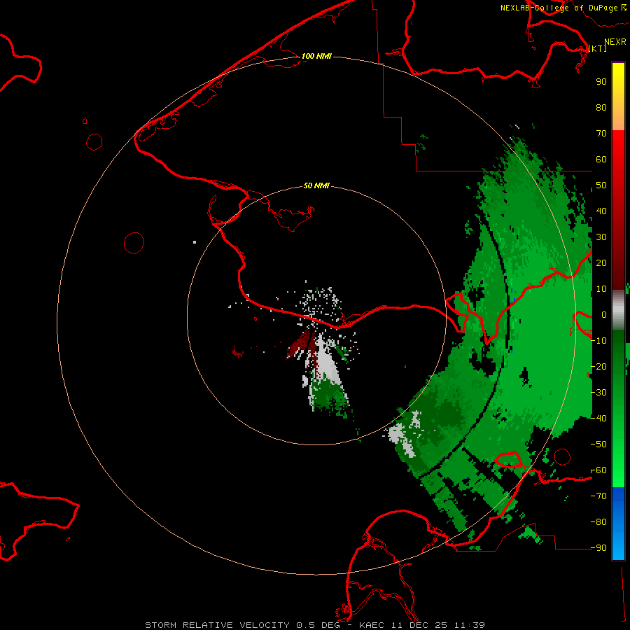This screenshot has width=630, height=630.
Task: Click the Storm Relative Velocity caption at bottom
Action: click(x=314, y=625)
